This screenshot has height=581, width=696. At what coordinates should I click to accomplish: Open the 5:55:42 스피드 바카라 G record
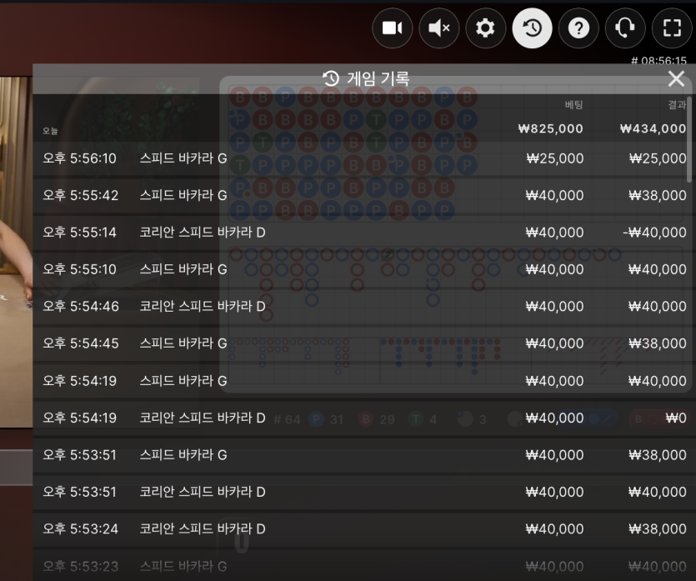tap(359, 195)
